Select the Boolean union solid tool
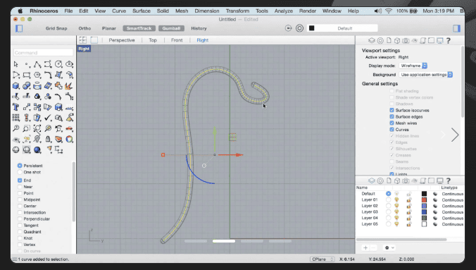 click(27, 86)
